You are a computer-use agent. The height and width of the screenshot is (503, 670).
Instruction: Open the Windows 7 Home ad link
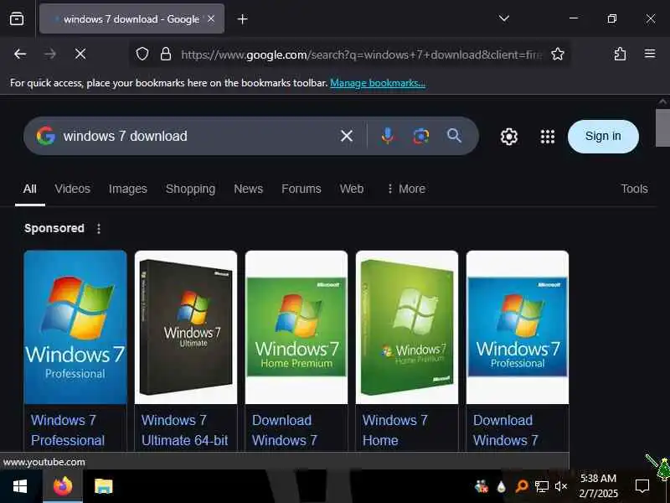click(x=394, y=430)
